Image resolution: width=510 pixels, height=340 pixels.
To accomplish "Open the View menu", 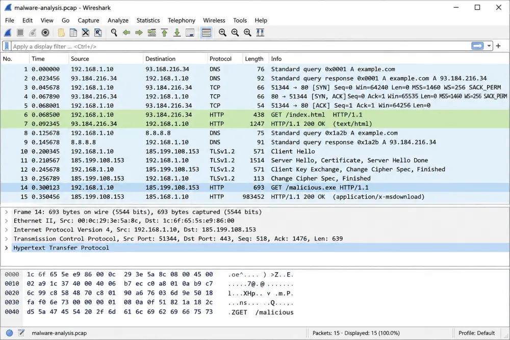I will tap(47, 20).
